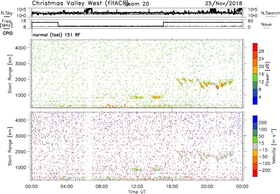Click the 'N.Search' legend label

coord(270,13)
